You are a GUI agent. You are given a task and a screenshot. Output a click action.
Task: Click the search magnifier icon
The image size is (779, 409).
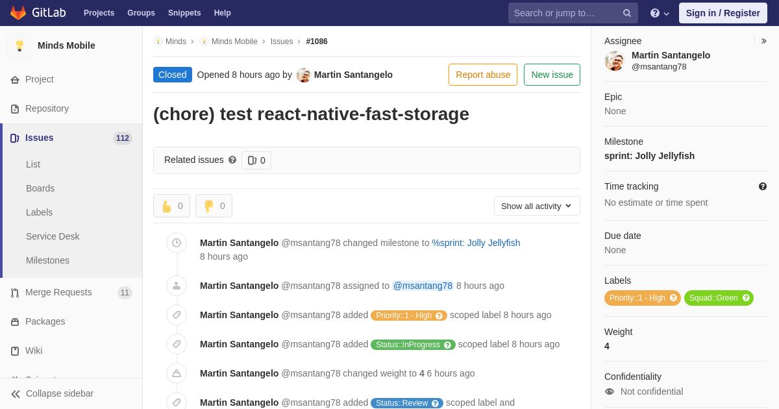click(x=627, y=13)
